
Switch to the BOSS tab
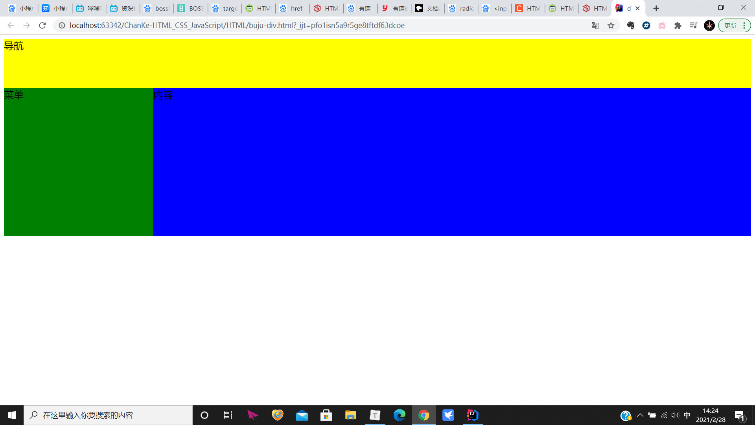click(x=191, y=8)
